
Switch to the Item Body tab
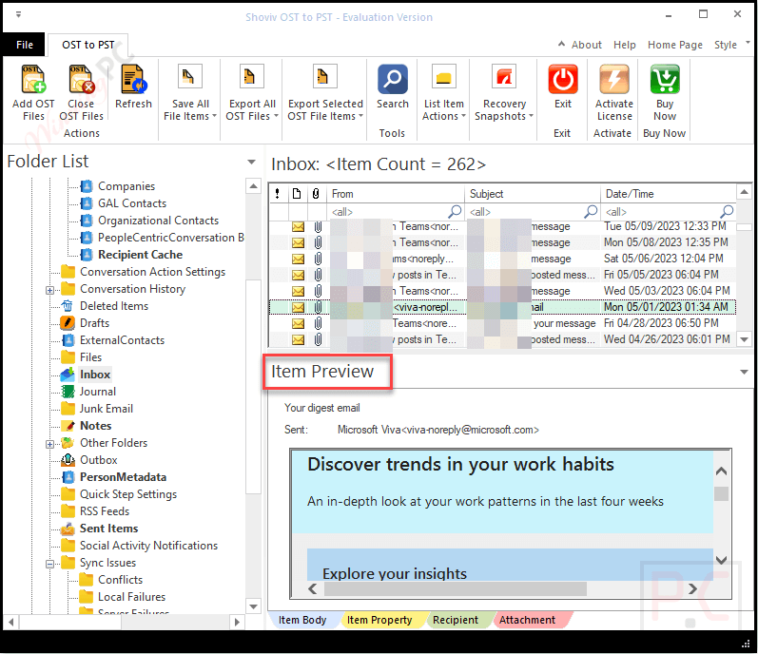[302, 620]
